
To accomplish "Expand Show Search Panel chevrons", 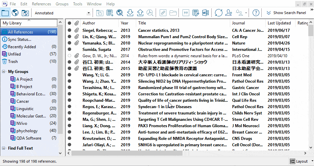I will click(x=268, y=13).
